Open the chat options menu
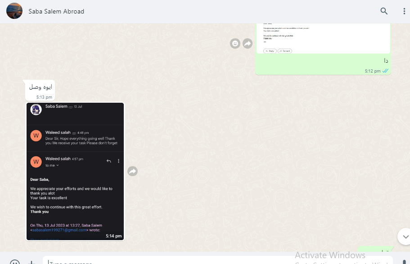This screenshot has height=264, width=410. point(404,11)
